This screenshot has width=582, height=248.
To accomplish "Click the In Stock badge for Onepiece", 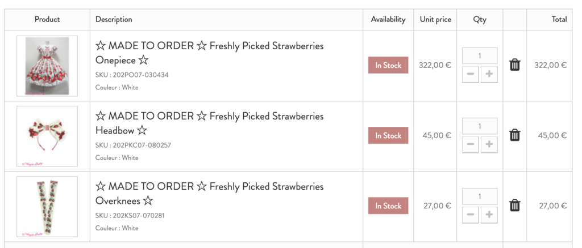I will coord(388,65).
